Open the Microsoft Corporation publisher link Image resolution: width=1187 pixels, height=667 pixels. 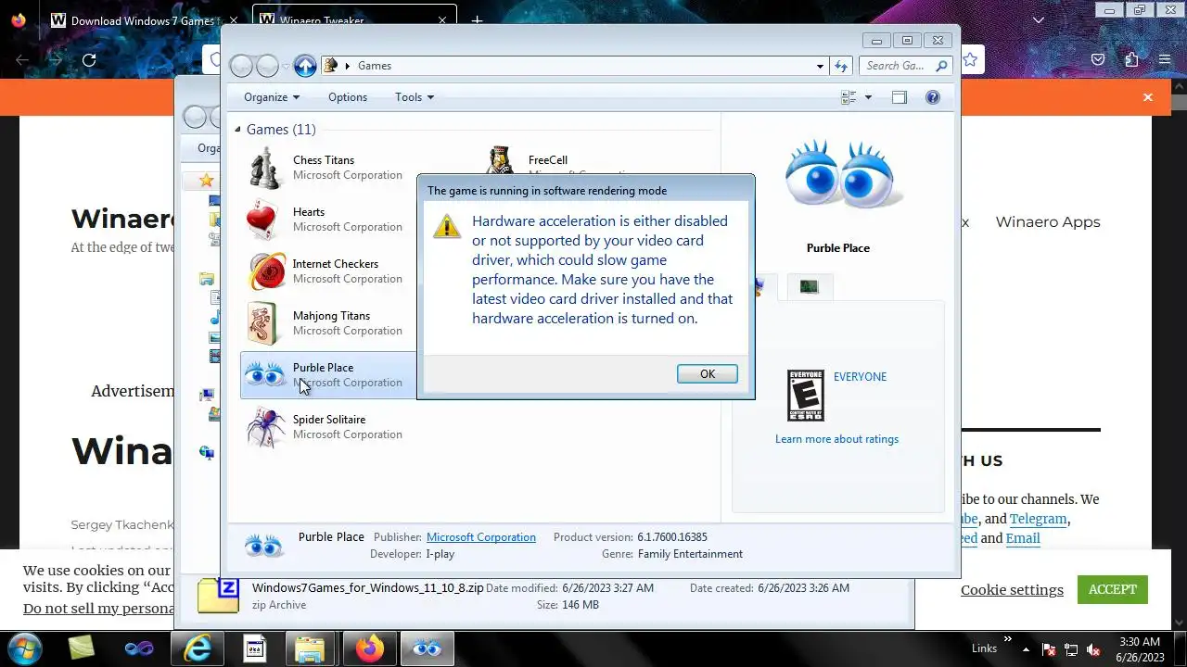[481, 537]
